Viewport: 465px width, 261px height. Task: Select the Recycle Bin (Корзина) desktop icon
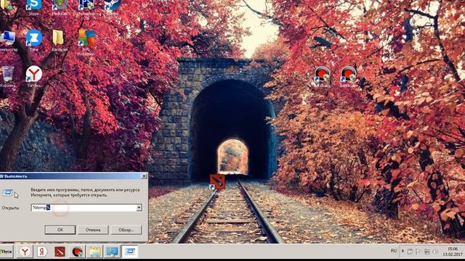[x=8, y=76]
